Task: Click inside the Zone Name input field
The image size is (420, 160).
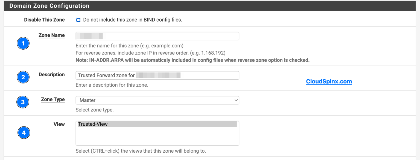Action: tap(157, 36)
